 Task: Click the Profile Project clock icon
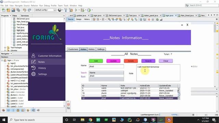coord(89,10)
